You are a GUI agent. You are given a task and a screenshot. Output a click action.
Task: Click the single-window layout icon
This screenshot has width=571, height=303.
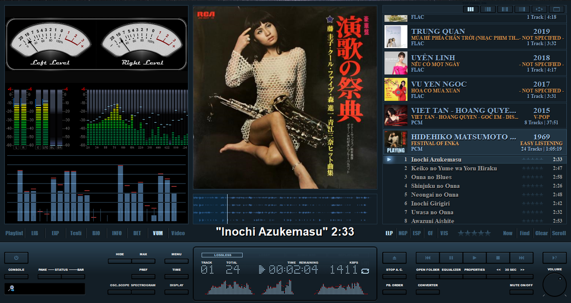(557, 9)
